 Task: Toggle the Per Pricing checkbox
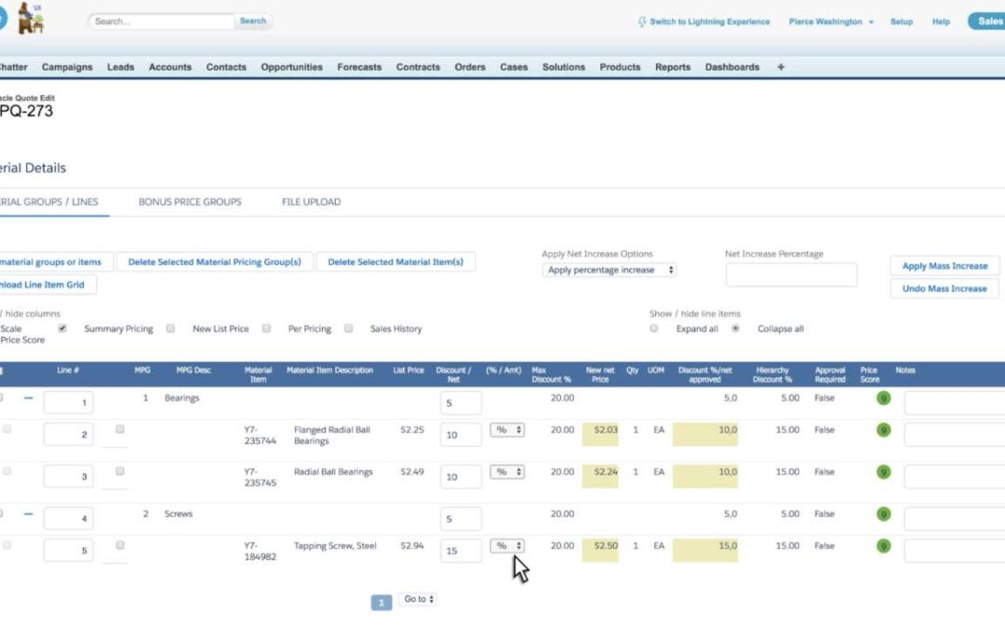266,328
